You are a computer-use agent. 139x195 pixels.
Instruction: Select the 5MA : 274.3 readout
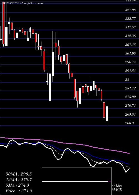(x=17, y=185)
